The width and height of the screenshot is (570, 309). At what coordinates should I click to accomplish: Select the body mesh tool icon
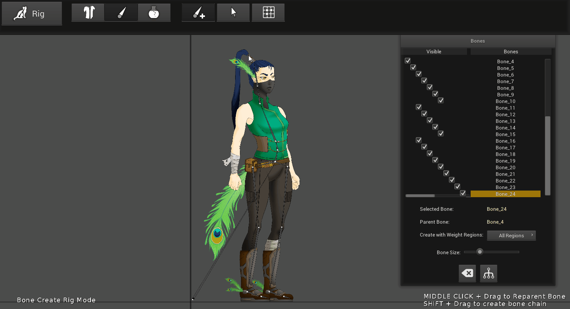[x=88, y=13]
